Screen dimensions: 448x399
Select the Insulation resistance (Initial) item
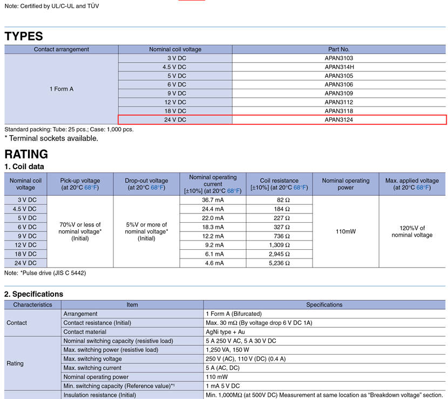point(99,395)
